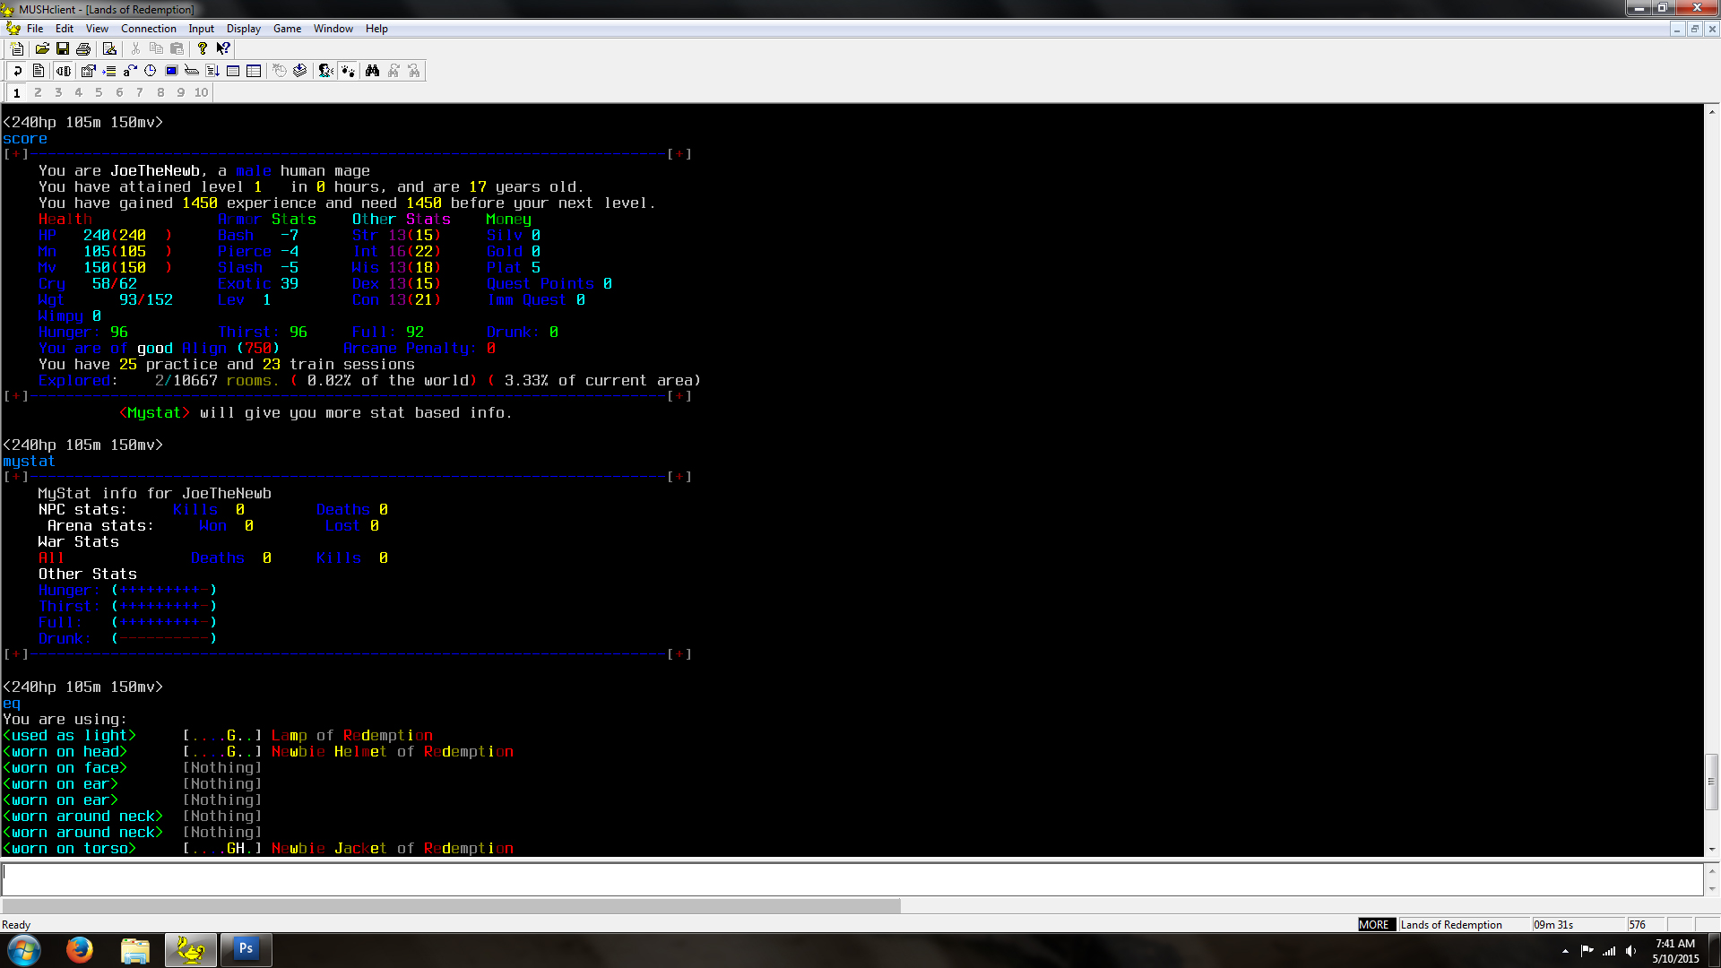1721x968 pixels.
Task: Click the 'mystat' command line in output
Action: tap(29, 462)
